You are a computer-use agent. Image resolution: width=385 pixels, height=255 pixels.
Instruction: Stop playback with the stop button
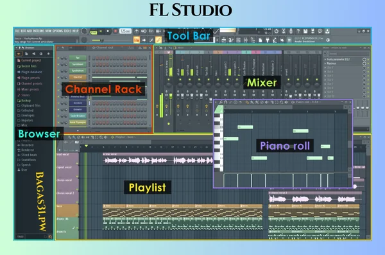tap(108, 31)
